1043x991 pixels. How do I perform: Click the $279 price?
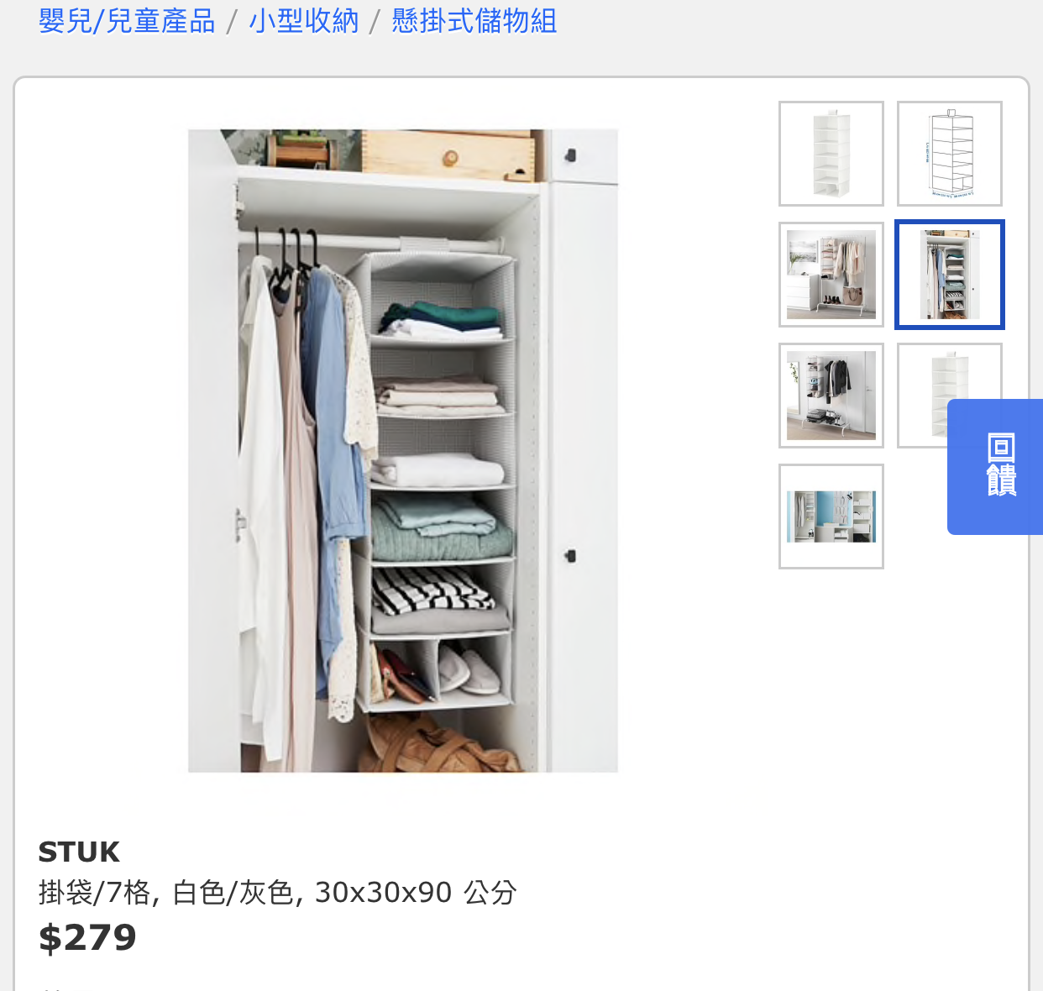pos(87,938)
